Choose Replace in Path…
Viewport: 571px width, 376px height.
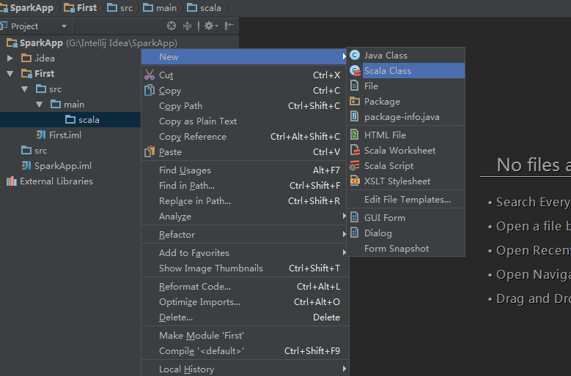point(245,201)
